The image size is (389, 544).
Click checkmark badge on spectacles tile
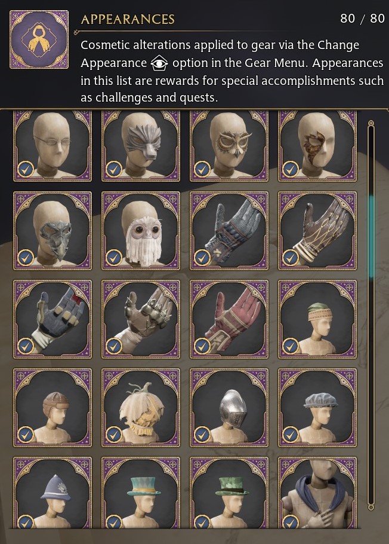[26, 169]
